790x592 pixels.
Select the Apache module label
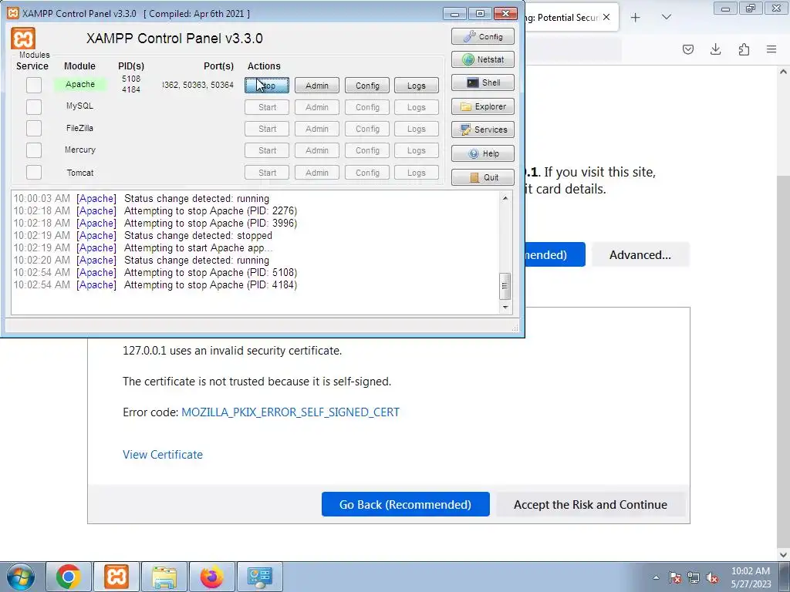pyautogui.click(x=80, y=85)
